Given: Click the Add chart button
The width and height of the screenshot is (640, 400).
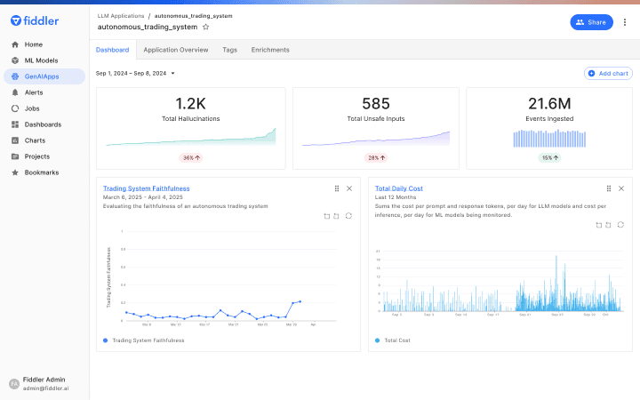Looking at the screenshot, I should click(x=608, y=74).
